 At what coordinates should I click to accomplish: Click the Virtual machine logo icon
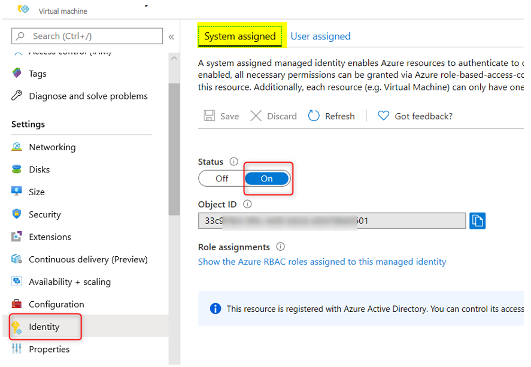click(23, 9)
